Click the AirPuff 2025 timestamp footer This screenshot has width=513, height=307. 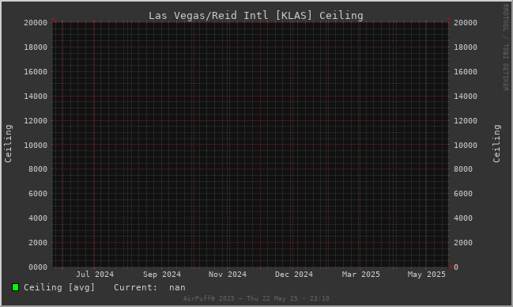tap(256, 298)
